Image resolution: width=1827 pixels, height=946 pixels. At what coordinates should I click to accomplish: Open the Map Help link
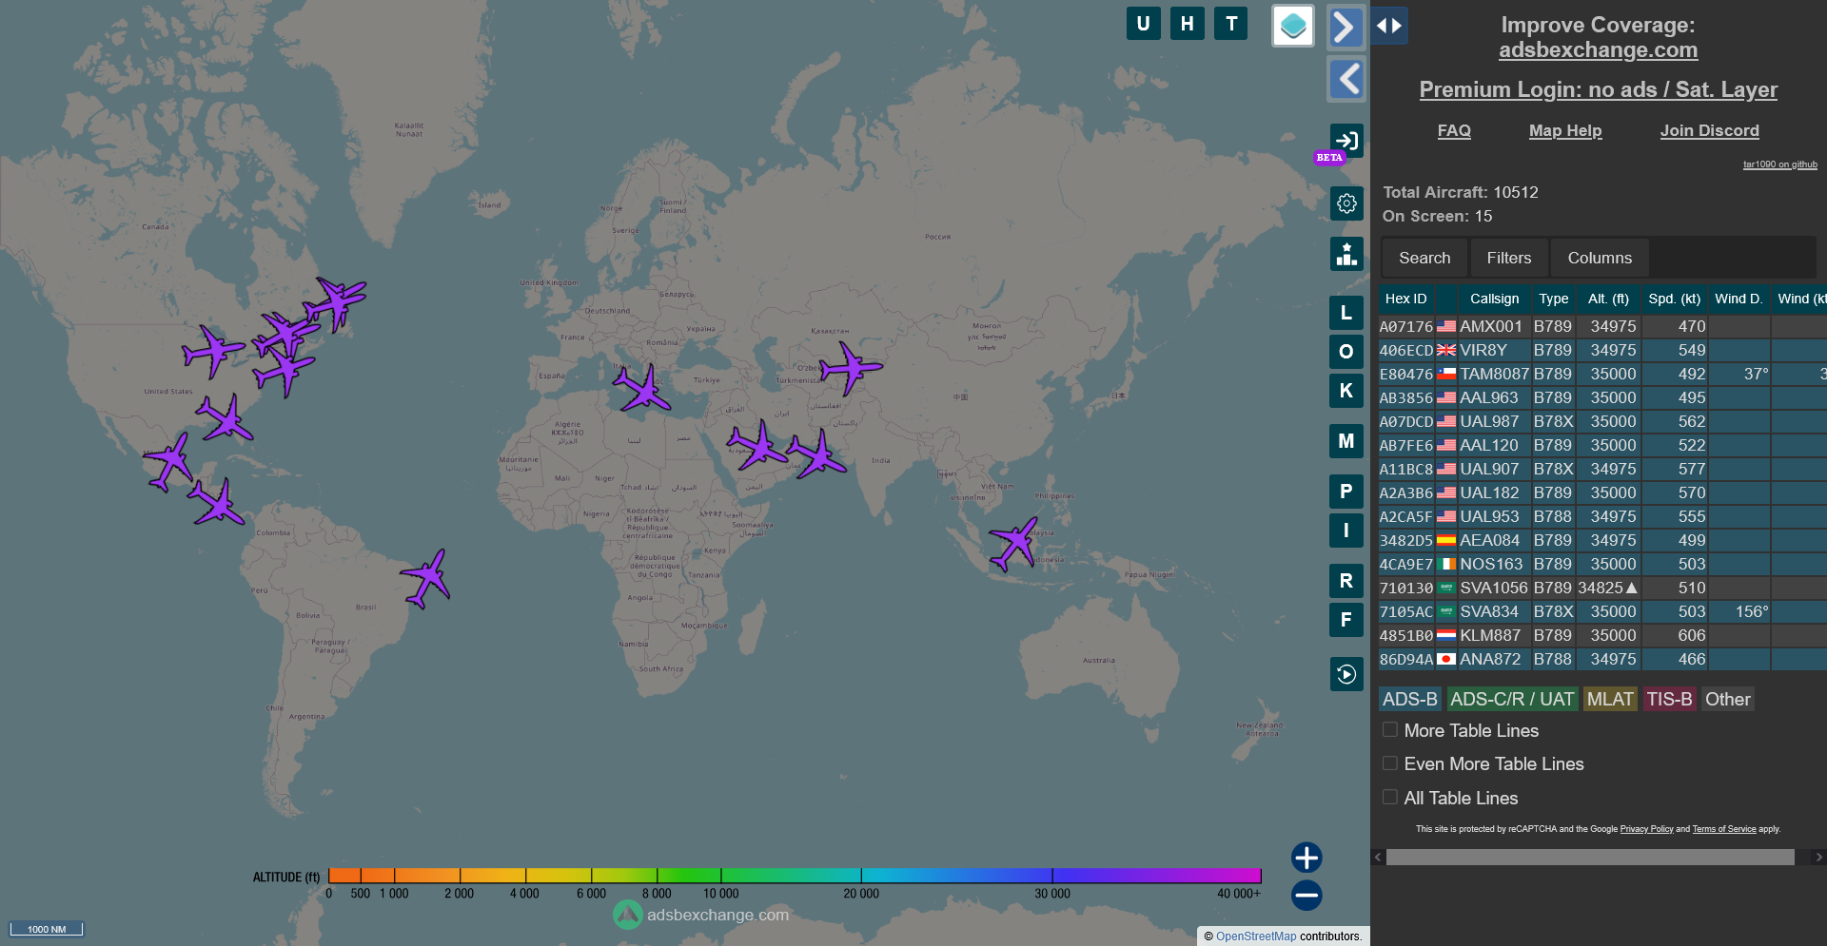click(1565, 130)
